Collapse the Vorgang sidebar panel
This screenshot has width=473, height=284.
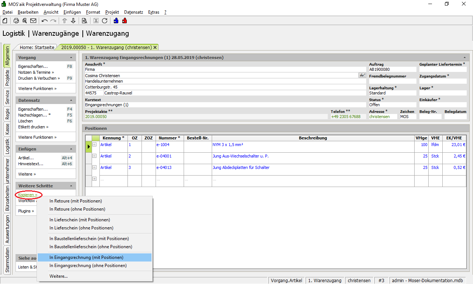[71, 58]
